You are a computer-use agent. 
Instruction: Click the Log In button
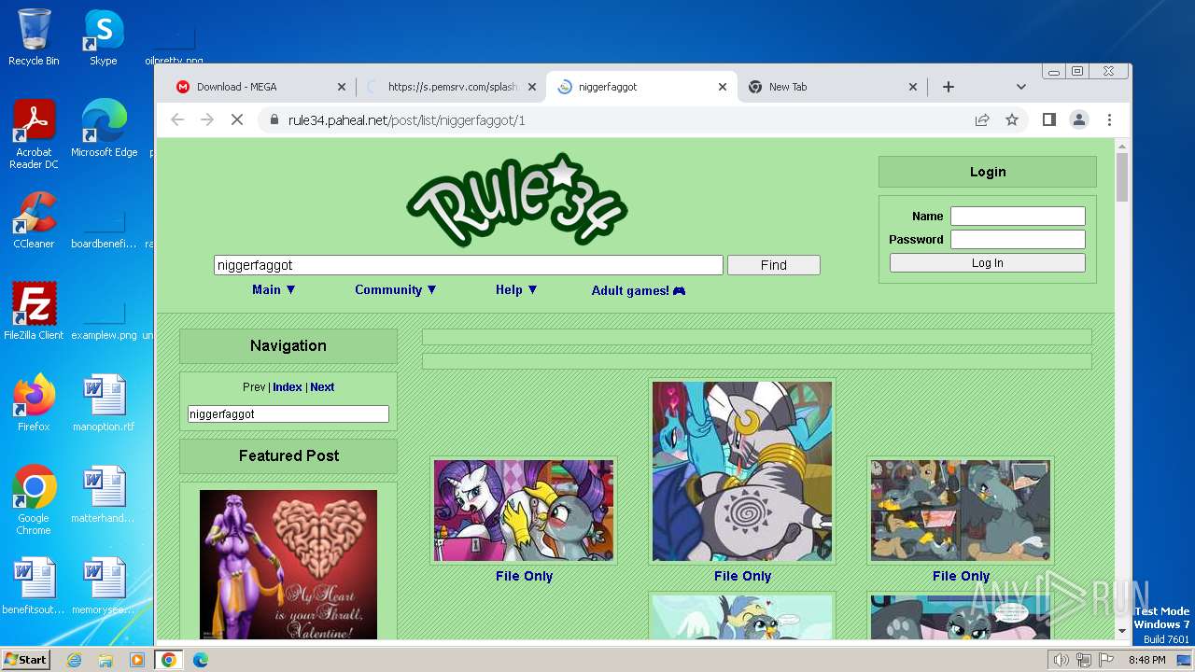tap(987, 263)
